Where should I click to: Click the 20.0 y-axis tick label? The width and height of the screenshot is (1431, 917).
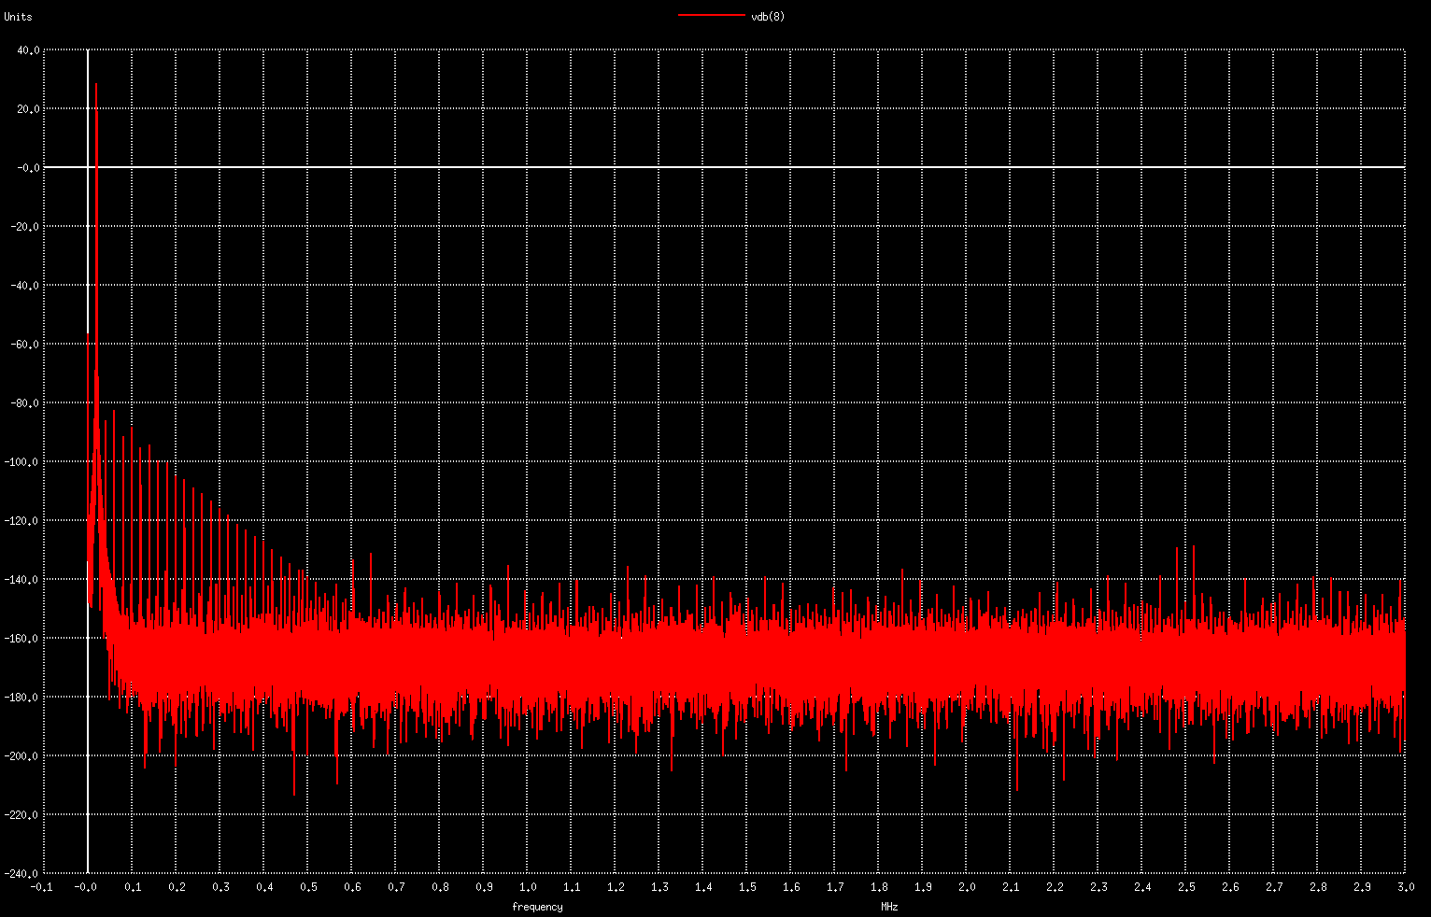(29, 109)
